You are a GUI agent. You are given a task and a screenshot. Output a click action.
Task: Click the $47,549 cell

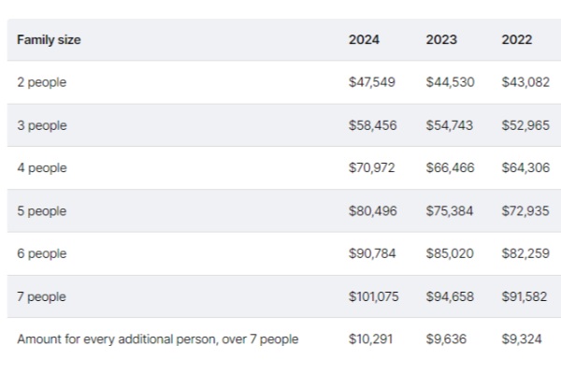(372, 82)
